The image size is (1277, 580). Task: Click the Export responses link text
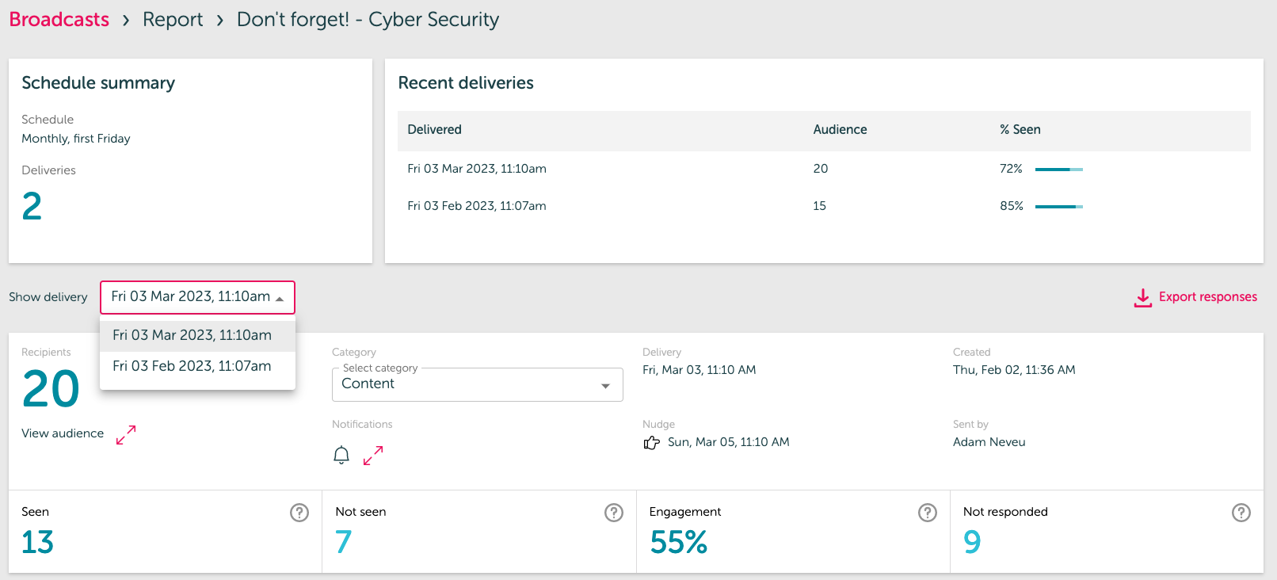click(x=1208, y=297)
